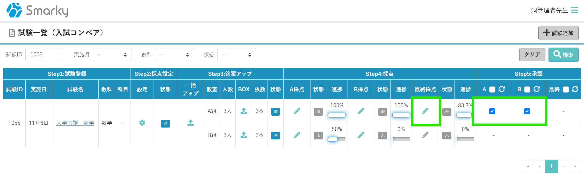The width and height of the screenshot is (584, 194).
Task: Go to pagination page 1
Action: tap(552, 166)
